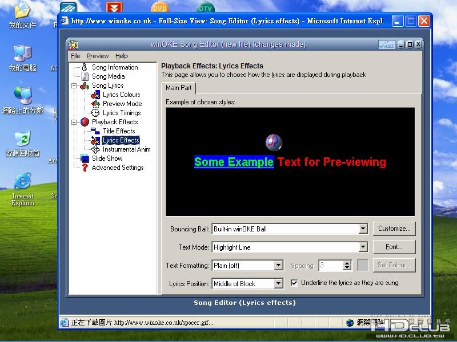Screen dimensions: 457x342
Task: Collapse the Song Lyrics tree node
Action: point(74,86)
